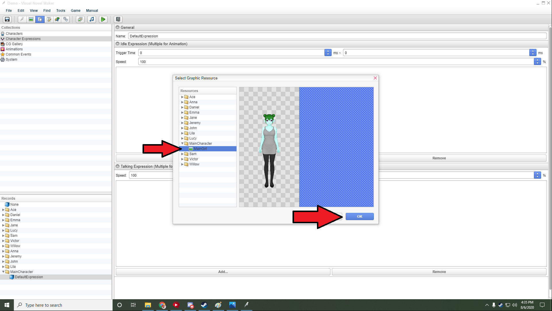Click the landscape image toolbar icon
Image resolution: width=552 pixels, height=311 pixels.
click(31, 19)
